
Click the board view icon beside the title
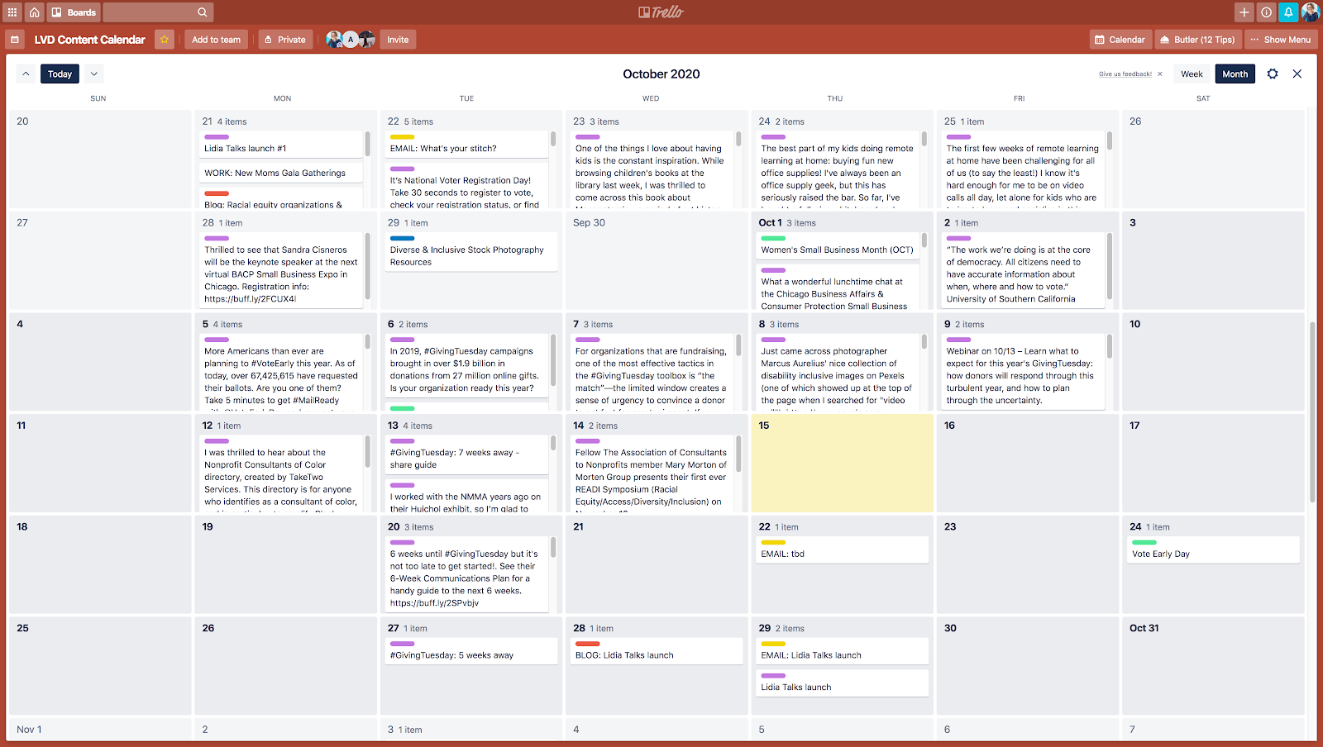[x=15, y=40]
